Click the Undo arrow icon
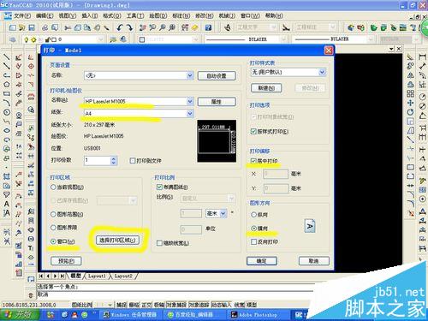Viewport: 428px width, 321px height. pyautogui.click(x=120, y=27)
